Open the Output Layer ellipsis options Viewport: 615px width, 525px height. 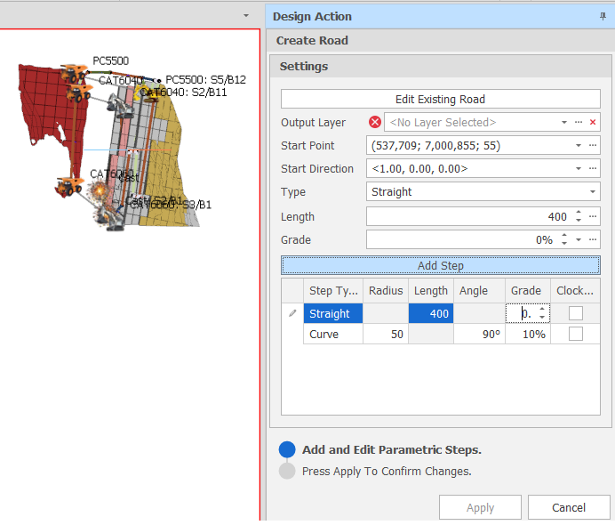point(579,123)
